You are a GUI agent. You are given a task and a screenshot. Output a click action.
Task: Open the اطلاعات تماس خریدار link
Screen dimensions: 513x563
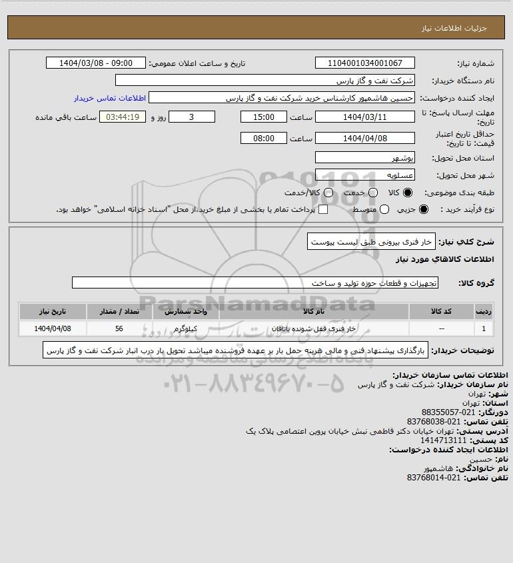(x=110, y=98)
